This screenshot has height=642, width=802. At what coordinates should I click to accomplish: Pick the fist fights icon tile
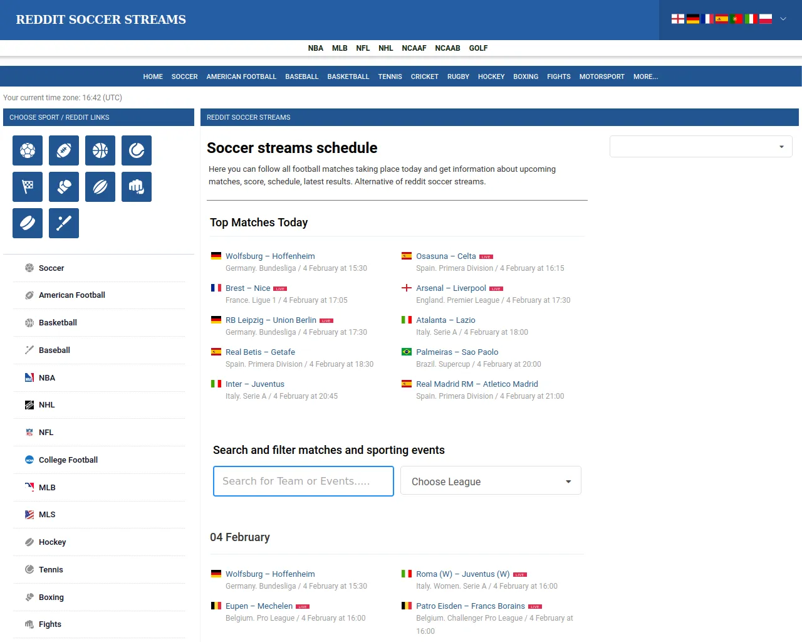(137, 187)
